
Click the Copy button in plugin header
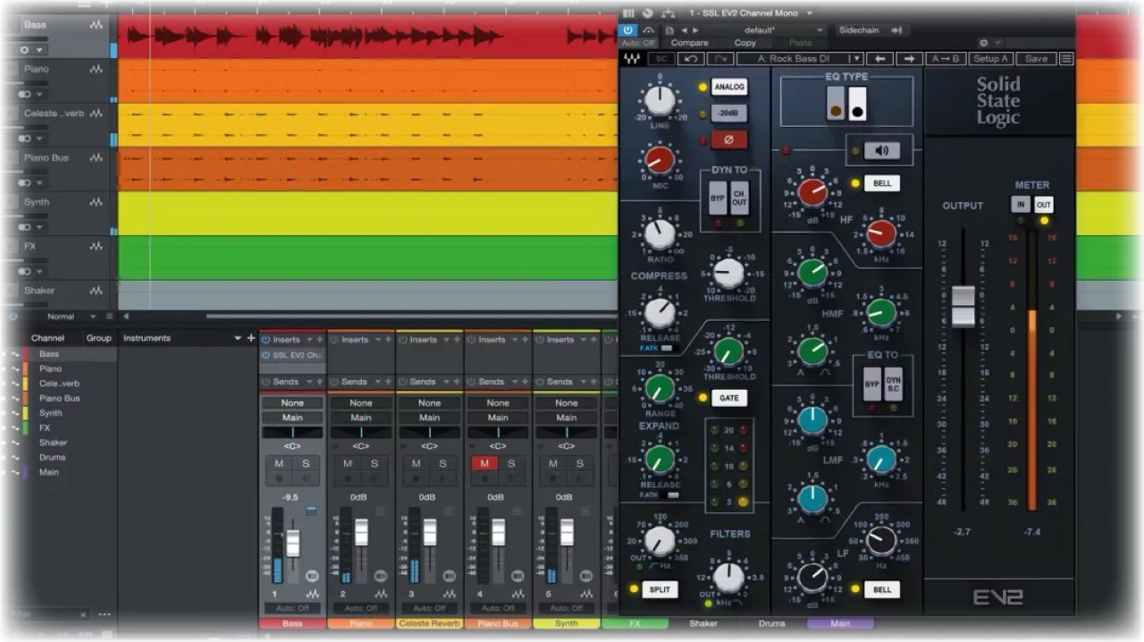point(744,43)
